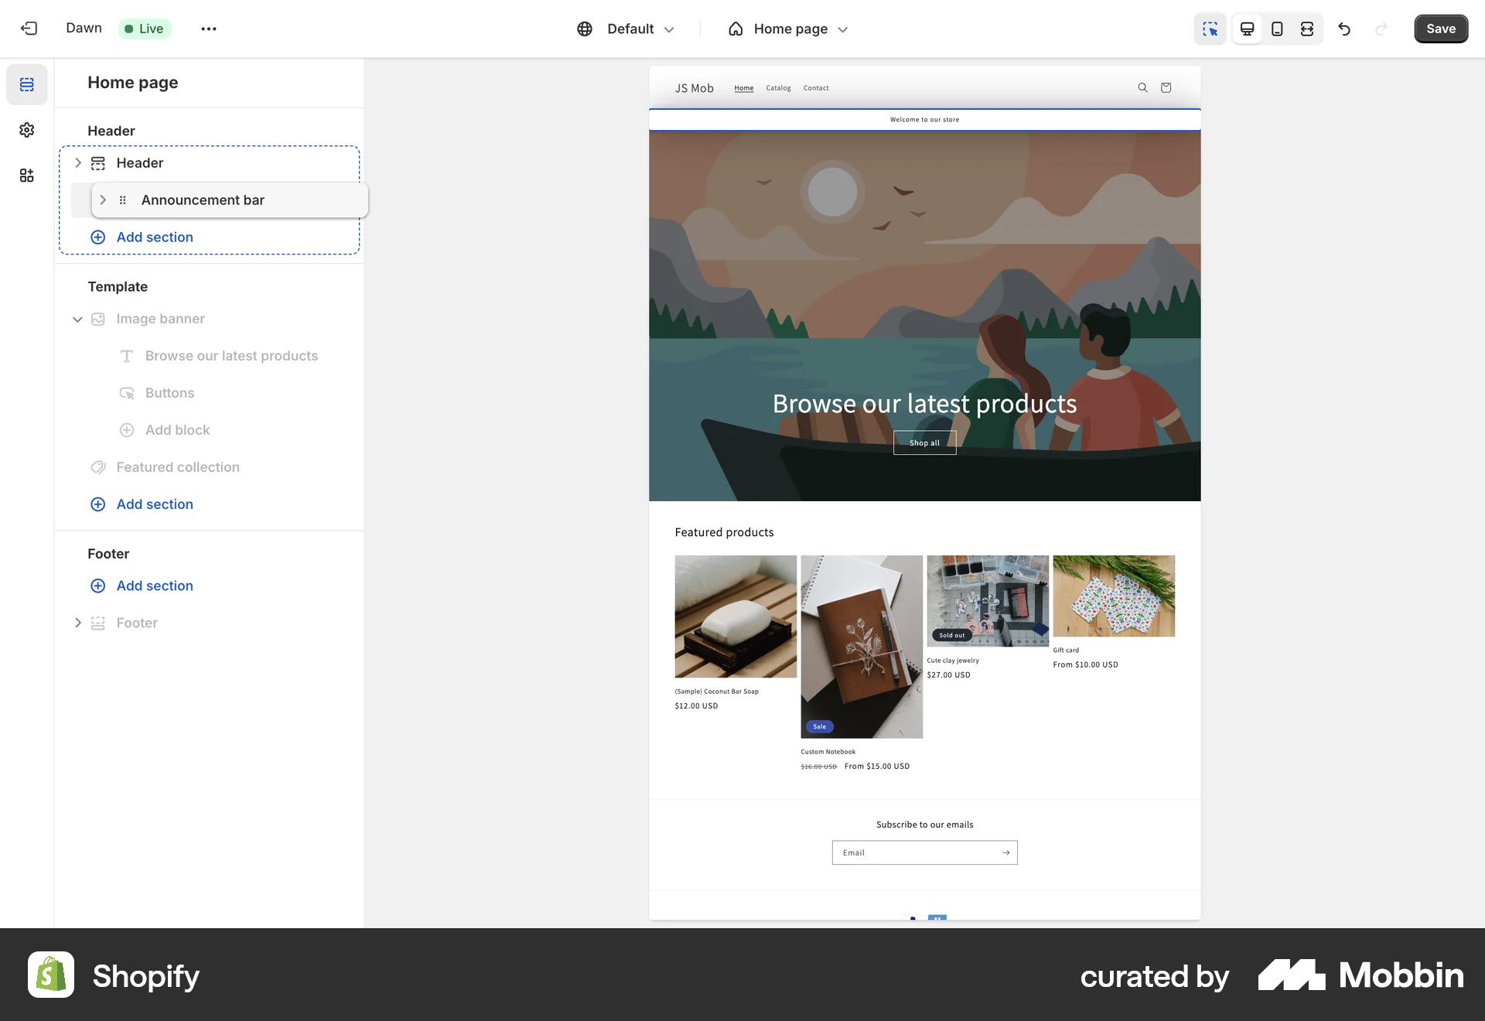Open the more options menu next to Dawn
The width and height of the screenshot is (1485, 1021).
pyautogui.click(x=207, y=29)
